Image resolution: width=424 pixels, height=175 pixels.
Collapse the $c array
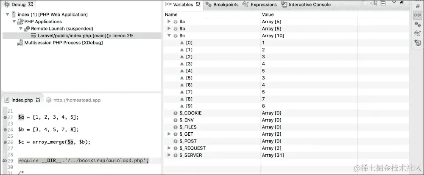point(169,36)
